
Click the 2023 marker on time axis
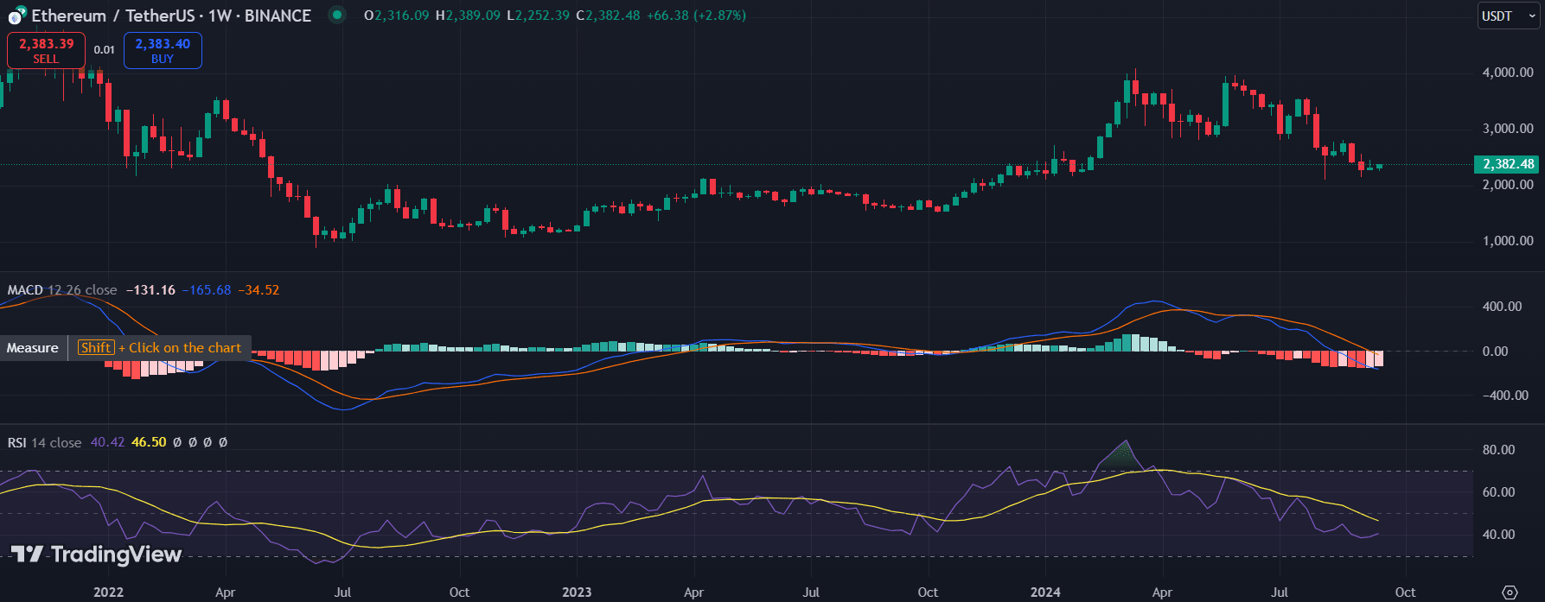[577, 592]
